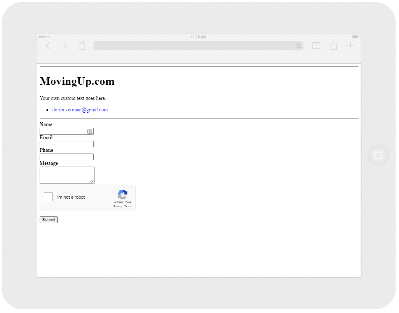Open the Share menu in Safari

point(82,45)
